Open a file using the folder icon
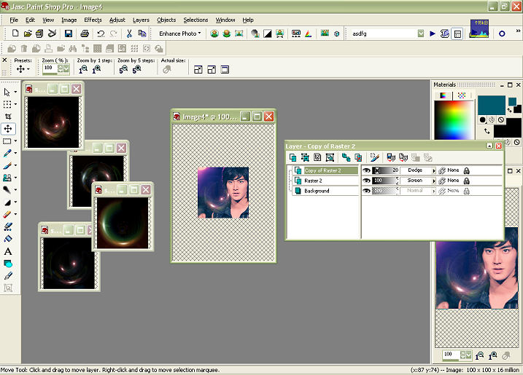 click(28, 33)
